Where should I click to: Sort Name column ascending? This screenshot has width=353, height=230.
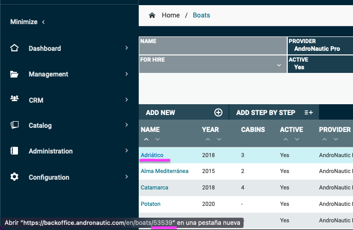pos(145,140)
